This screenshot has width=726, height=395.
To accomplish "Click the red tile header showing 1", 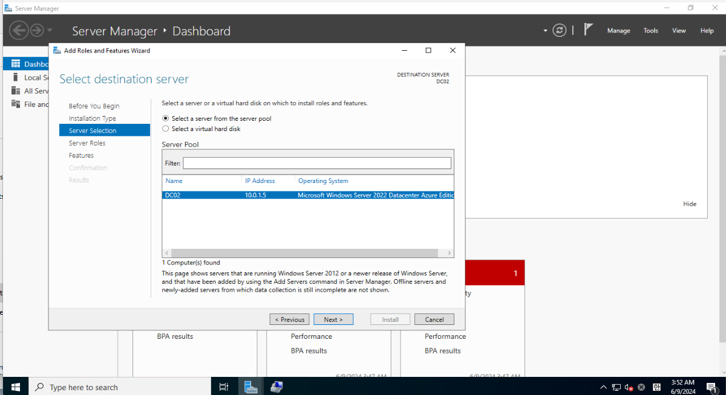I will coord(494,273).
